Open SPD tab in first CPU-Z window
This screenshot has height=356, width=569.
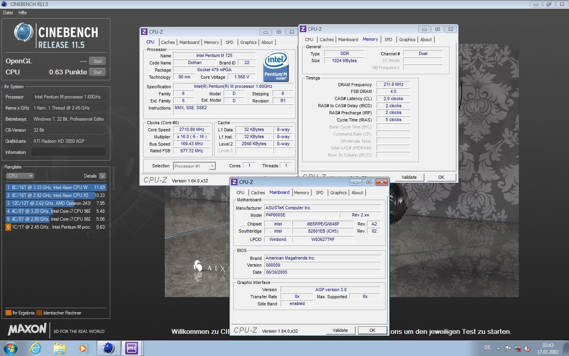tap(230, 42)
